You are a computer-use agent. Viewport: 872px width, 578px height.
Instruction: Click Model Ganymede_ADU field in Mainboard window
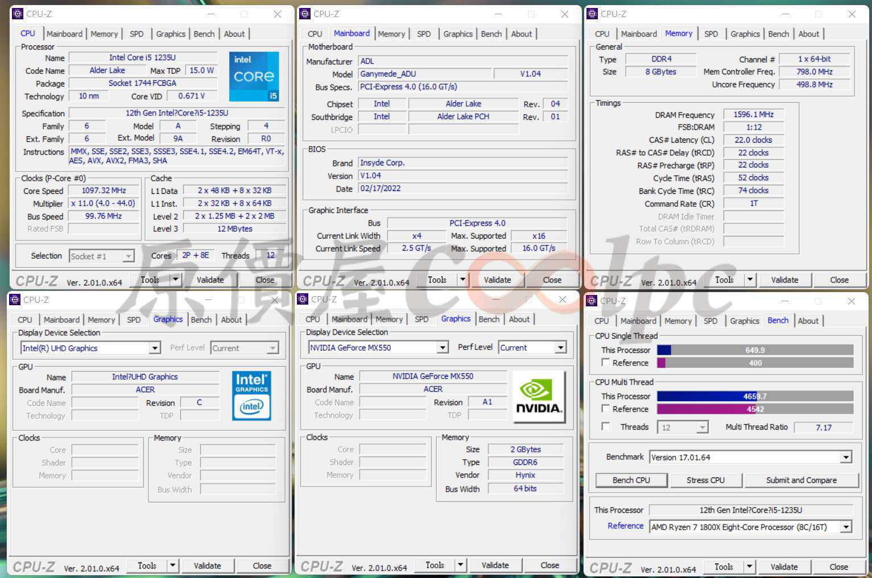pyautogui.click(x=424, y=74)
